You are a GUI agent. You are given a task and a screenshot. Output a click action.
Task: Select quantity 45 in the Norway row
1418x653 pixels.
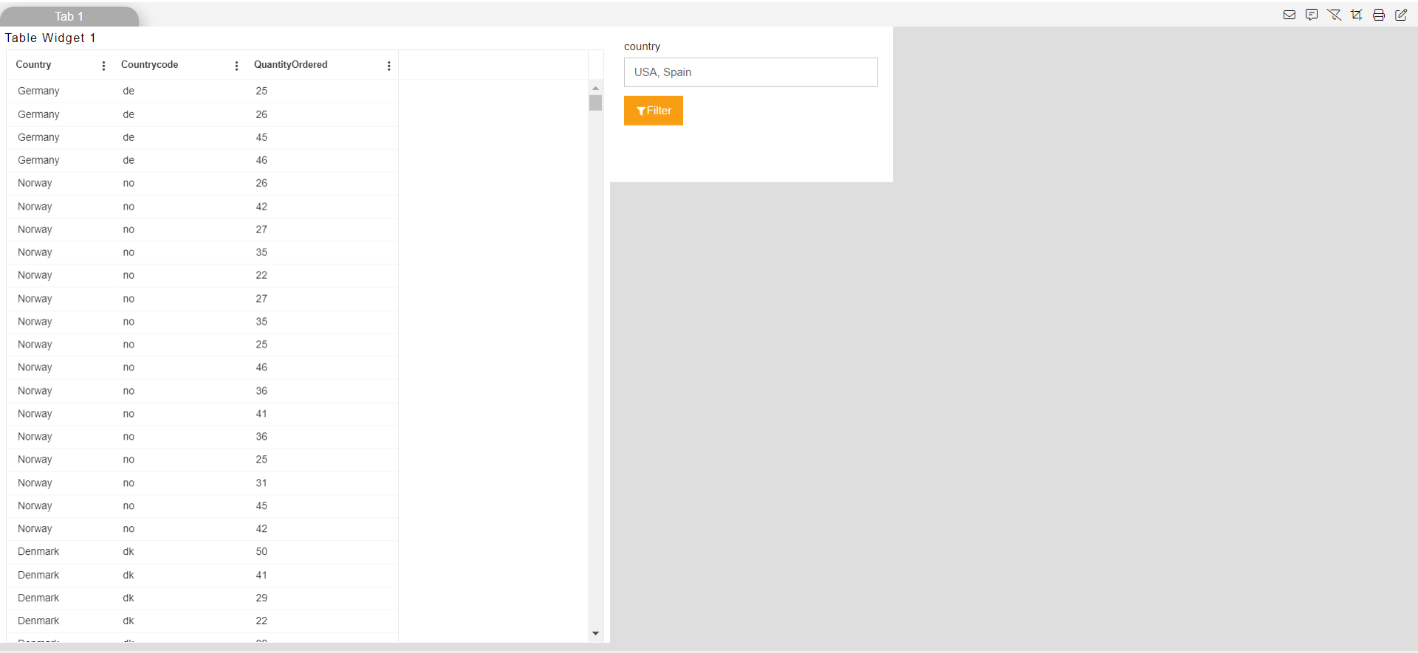tap(261, 506)
